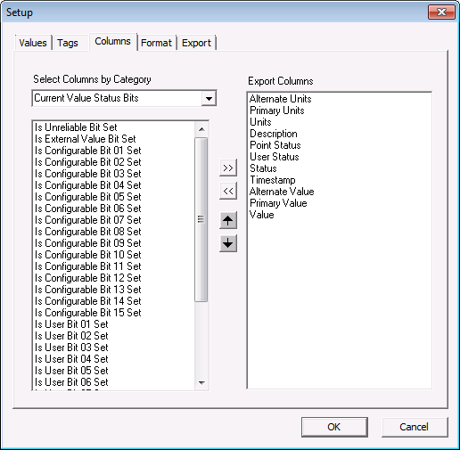Select 'Is User Bit 03 Set'
460x450 pixels.
pos(71,348)
